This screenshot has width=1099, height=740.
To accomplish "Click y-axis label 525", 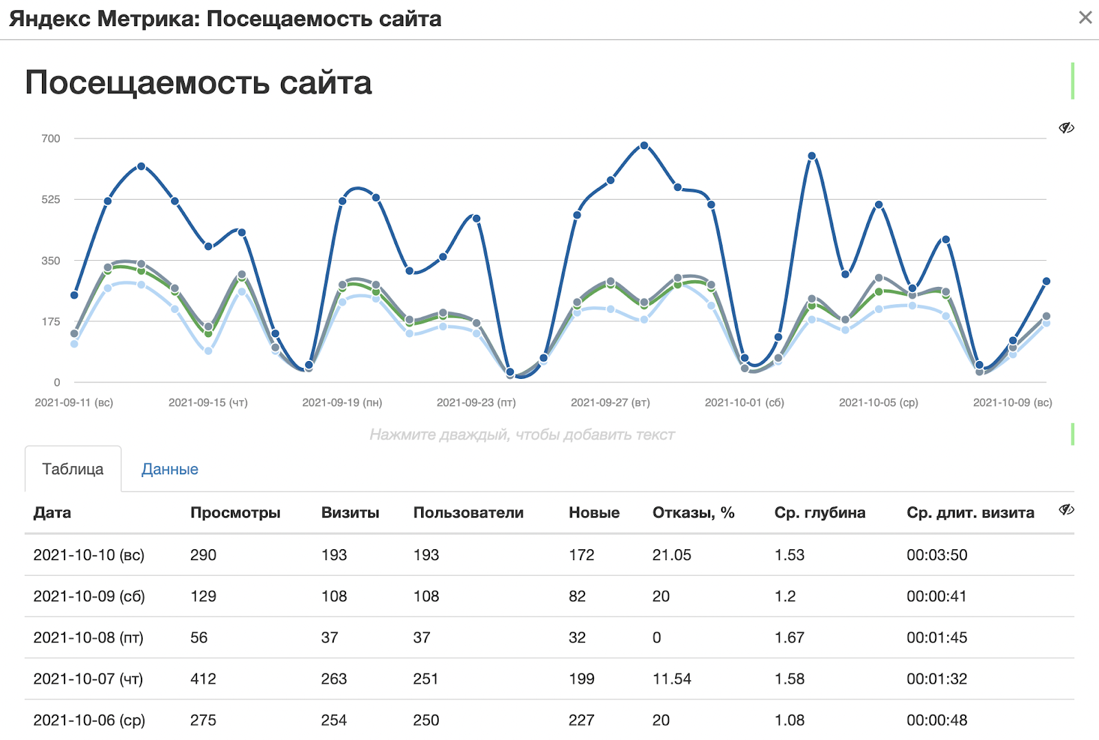I will [51, 199].
